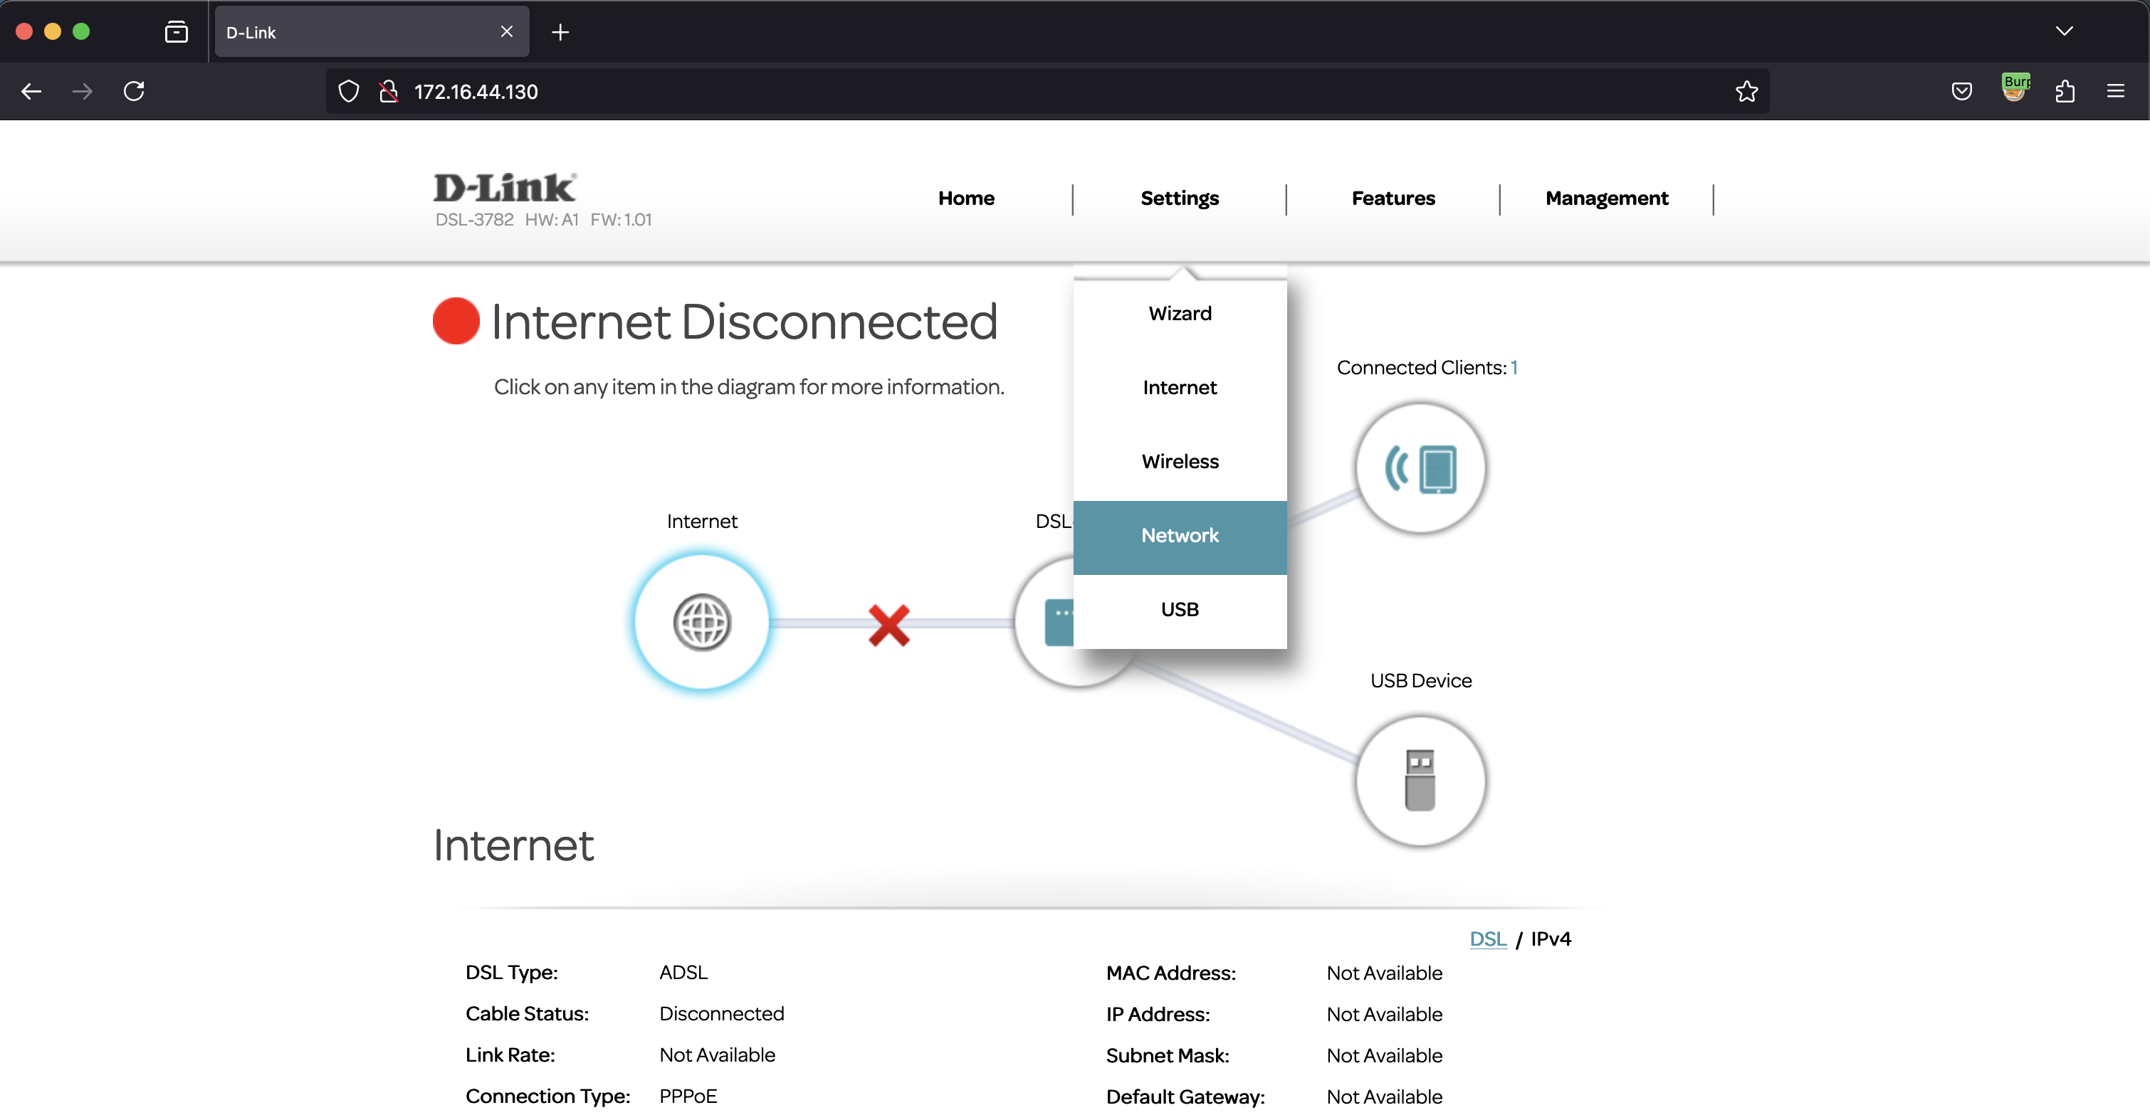Open the Features menu
This screenshot has height=1120, width=2150.
coord(1393,199)
